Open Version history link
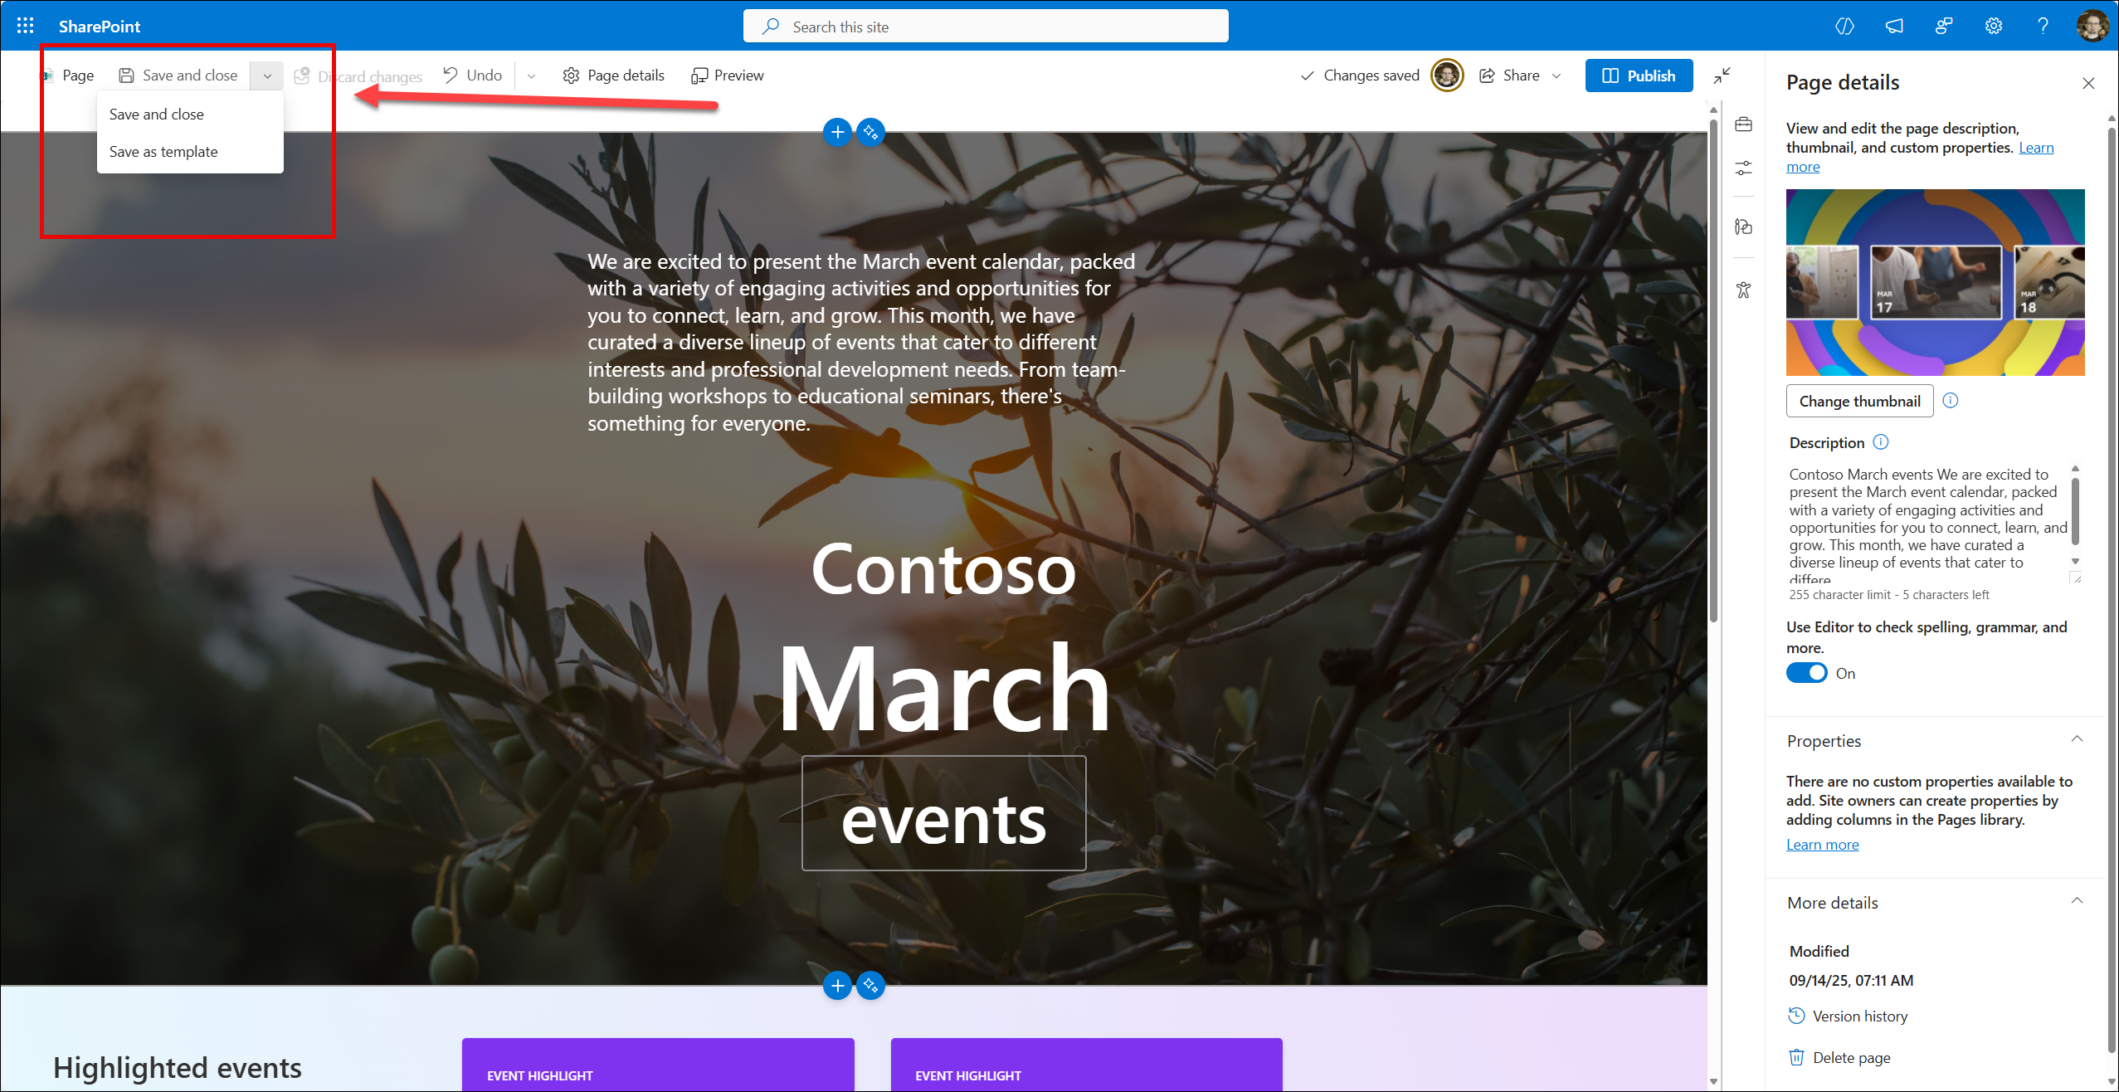 point(1859,1016)
